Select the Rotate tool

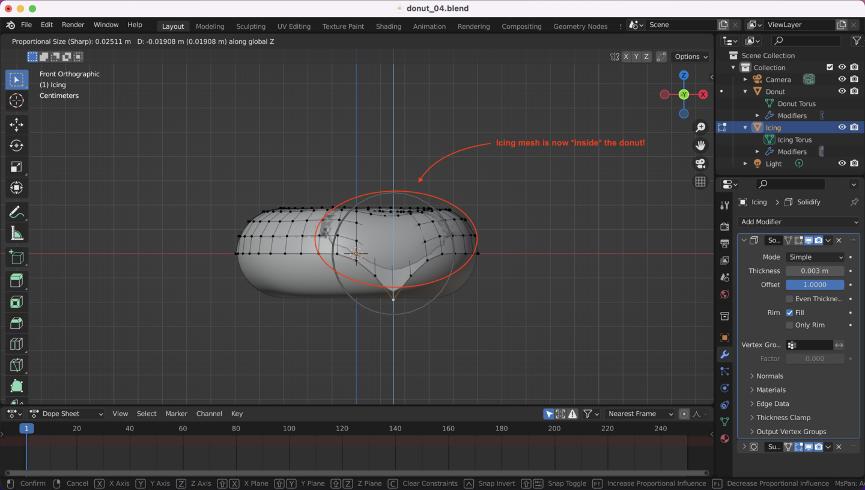pos(16,146)
